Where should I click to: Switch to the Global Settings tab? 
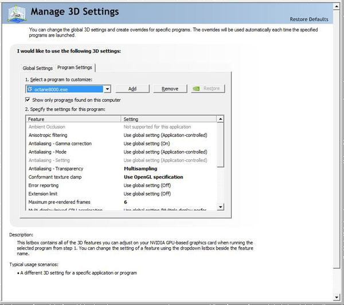(x=37, y=68)
